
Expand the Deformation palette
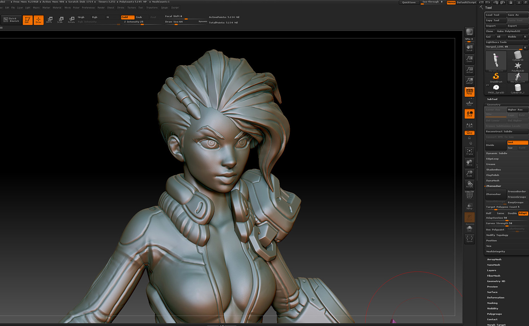click(x=495, y=297)
